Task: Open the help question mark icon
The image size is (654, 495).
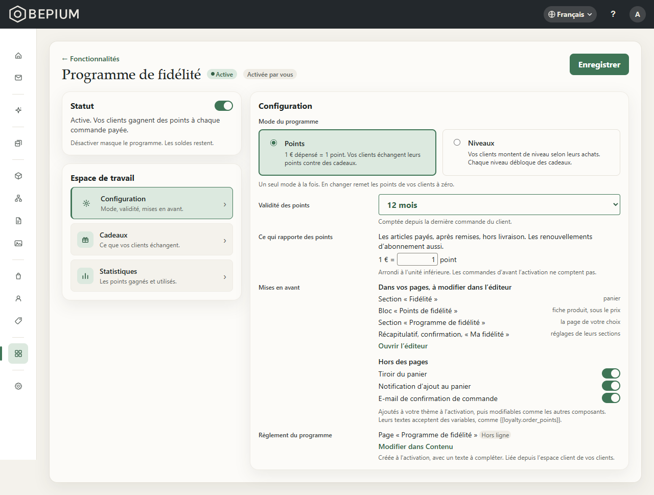Action: coord(613,14)
